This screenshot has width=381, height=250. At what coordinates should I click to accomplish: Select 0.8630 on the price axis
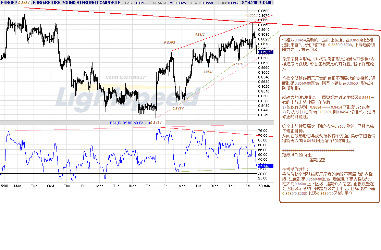pyautogui.click(x=264, y=35)
